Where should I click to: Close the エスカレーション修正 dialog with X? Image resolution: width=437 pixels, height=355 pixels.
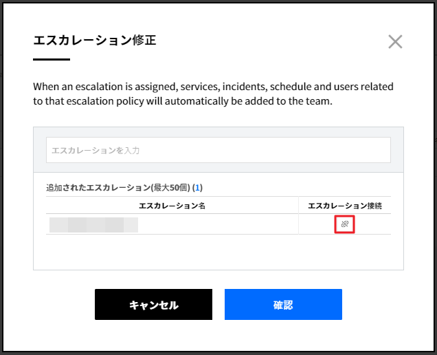pos(395,42)
